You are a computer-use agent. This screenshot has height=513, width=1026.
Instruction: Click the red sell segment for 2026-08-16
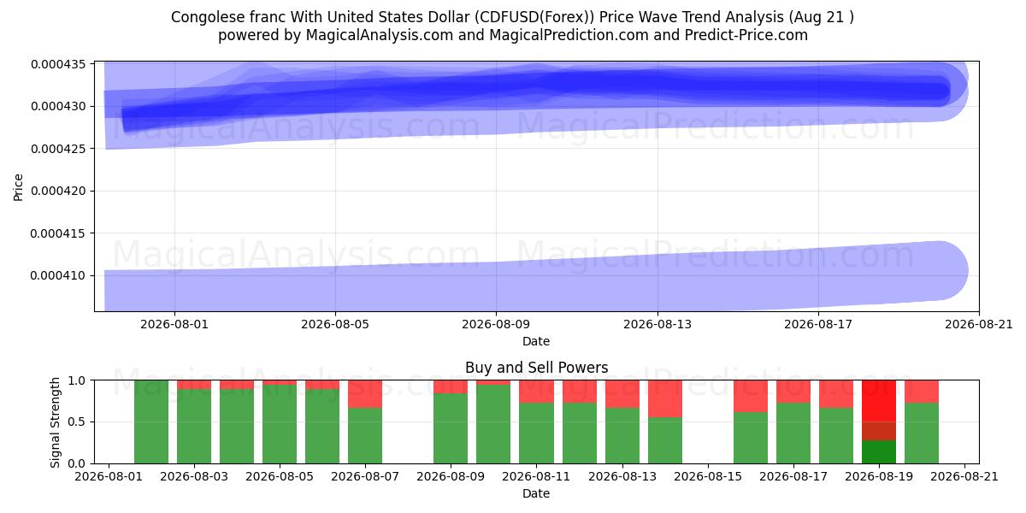[x=751, y=397]
